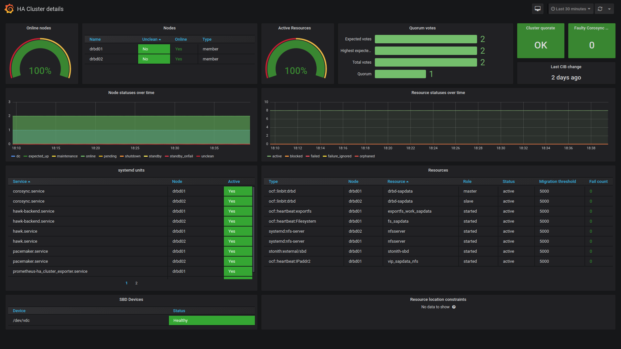This screenshot has height=349, width=621.
Task: Click the Grafana logo icon
Action: click(x=9, y=9)
